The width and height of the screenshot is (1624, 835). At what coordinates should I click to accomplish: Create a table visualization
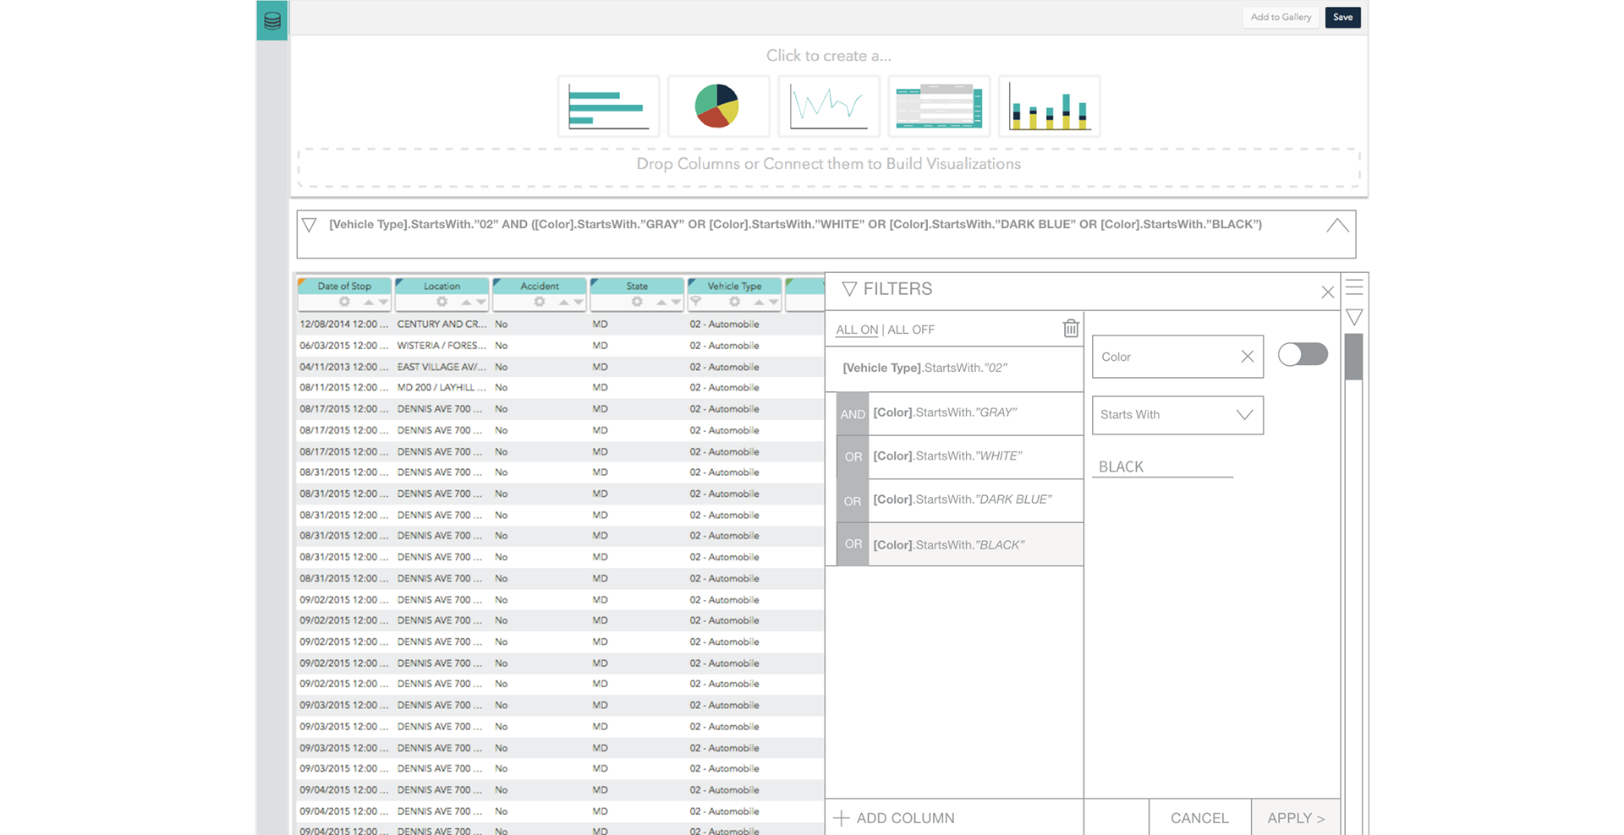[939, 106]
